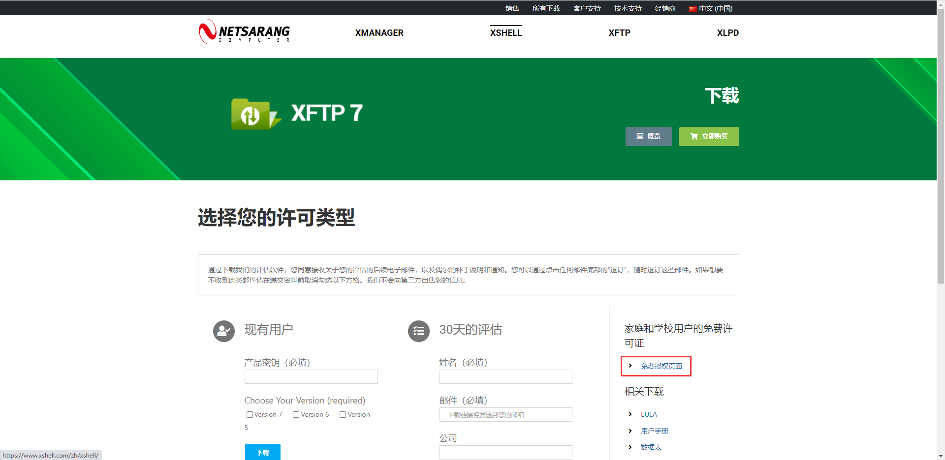Click the 现有用户 section heading
The height and width of the screenshot is (460, 945).
tap(269, 330)
